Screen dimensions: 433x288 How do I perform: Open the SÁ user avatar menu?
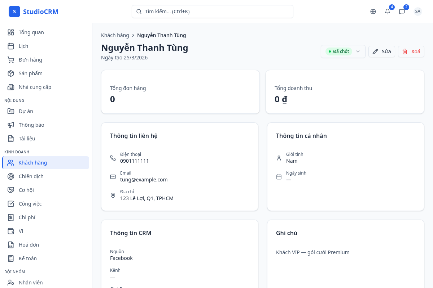(417, 11)
